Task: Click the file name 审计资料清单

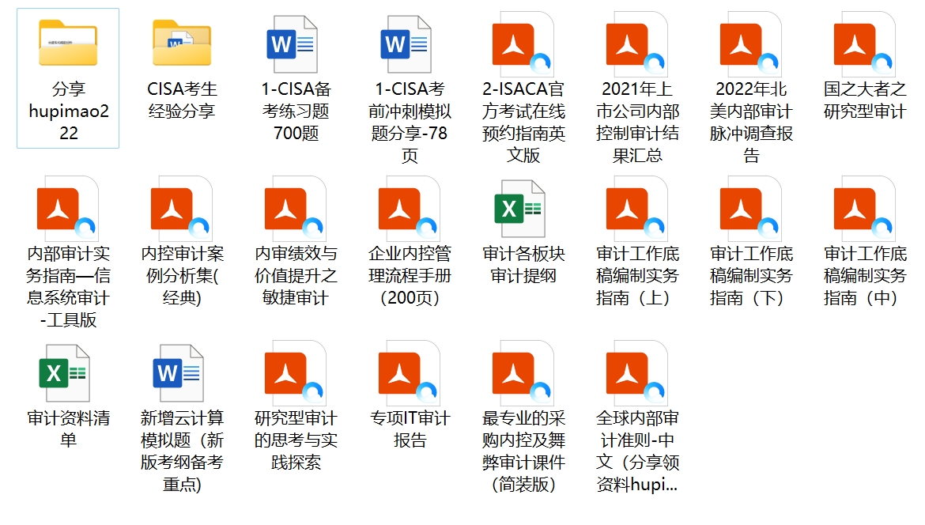Action: click(69, 429)
